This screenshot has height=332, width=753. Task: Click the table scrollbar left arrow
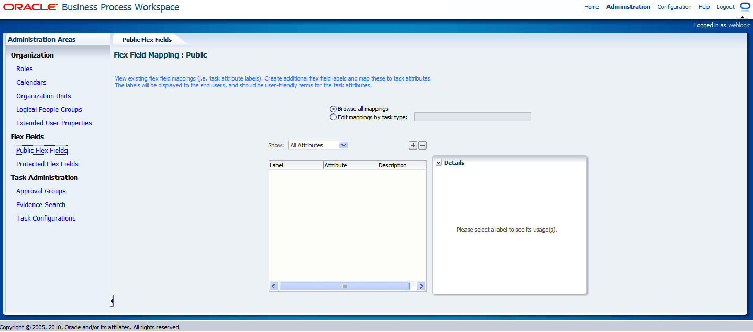tap(274, 287)
